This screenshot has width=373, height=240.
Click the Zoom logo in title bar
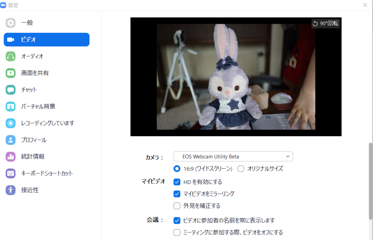(x=3, y=5)
